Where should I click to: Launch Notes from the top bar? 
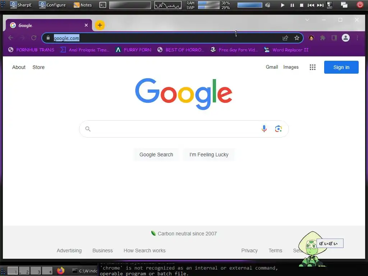[x=83, y=5]
